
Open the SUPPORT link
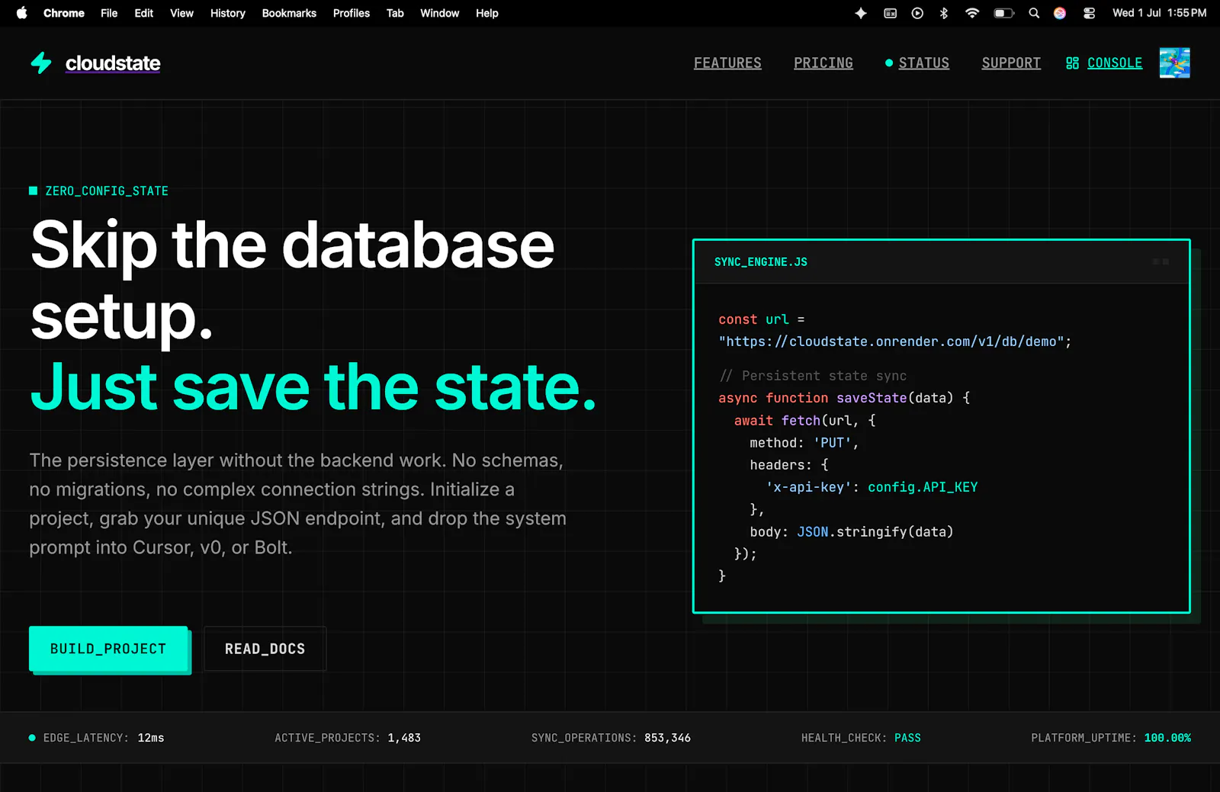click(x=1011, y=63)
